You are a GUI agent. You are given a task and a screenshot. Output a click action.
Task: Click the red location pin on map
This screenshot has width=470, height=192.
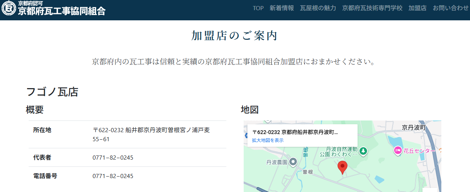coord(342,167)
